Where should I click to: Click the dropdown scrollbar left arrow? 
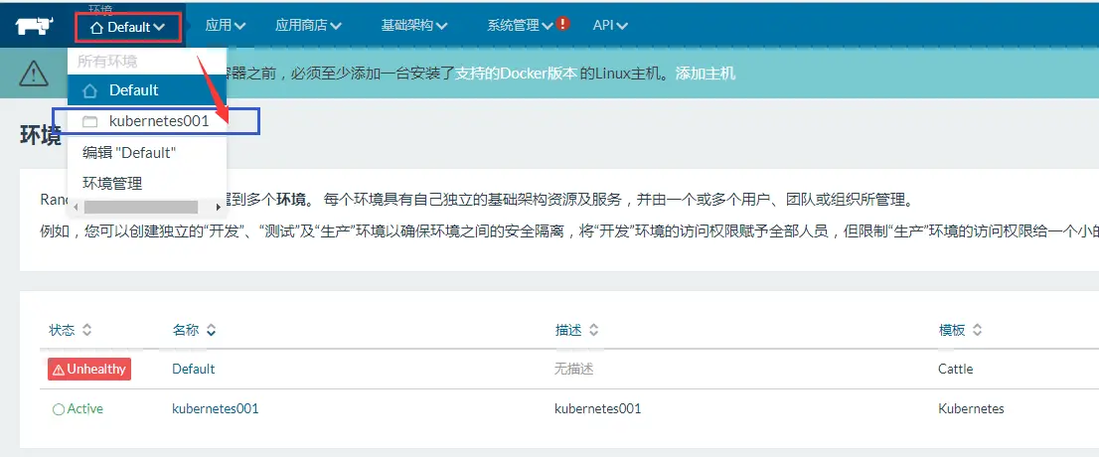click(x=76, y=208)
